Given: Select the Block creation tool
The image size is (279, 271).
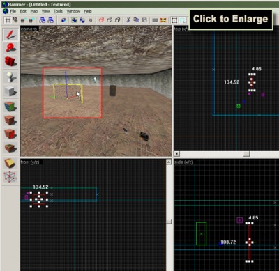Looking at the screenshot, I should coord(10,91).
